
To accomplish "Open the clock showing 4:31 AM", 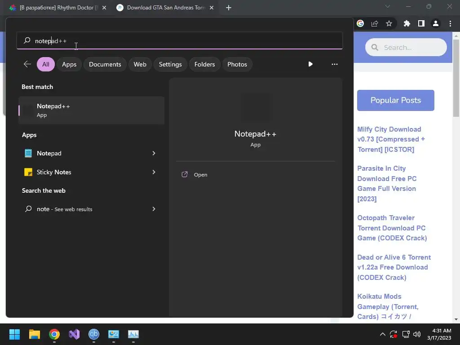I will click(439, 334).
